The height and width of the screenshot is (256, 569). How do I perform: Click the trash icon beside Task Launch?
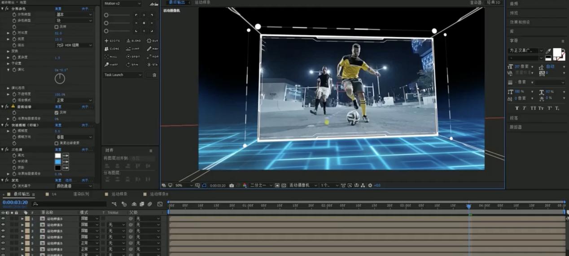pyautogui.click(x=154, y=75)
